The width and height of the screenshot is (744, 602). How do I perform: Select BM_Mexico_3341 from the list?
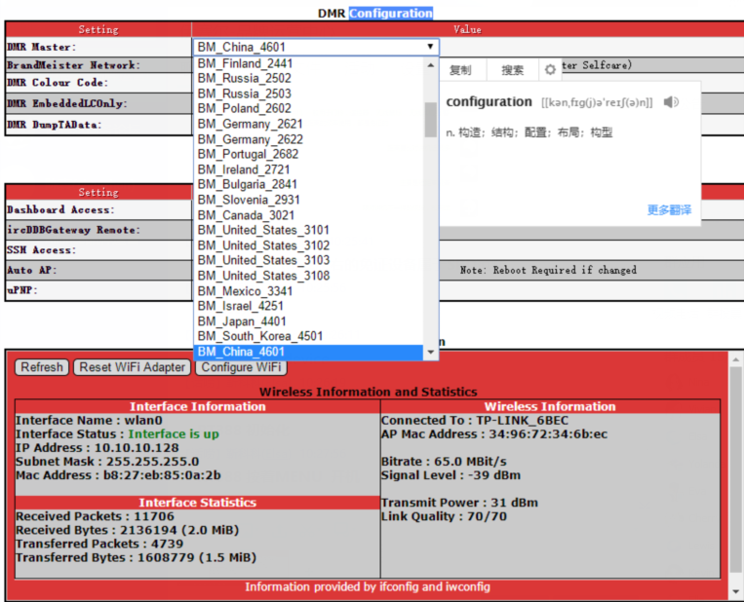pos(245,291)
